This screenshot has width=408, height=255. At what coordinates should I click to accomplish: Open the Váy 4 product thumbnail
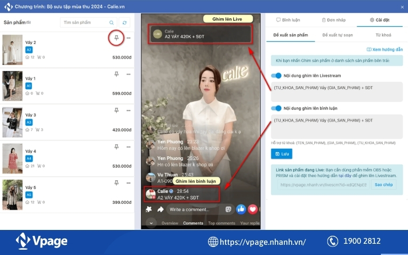pyautogui.click(x=12, y=158)
